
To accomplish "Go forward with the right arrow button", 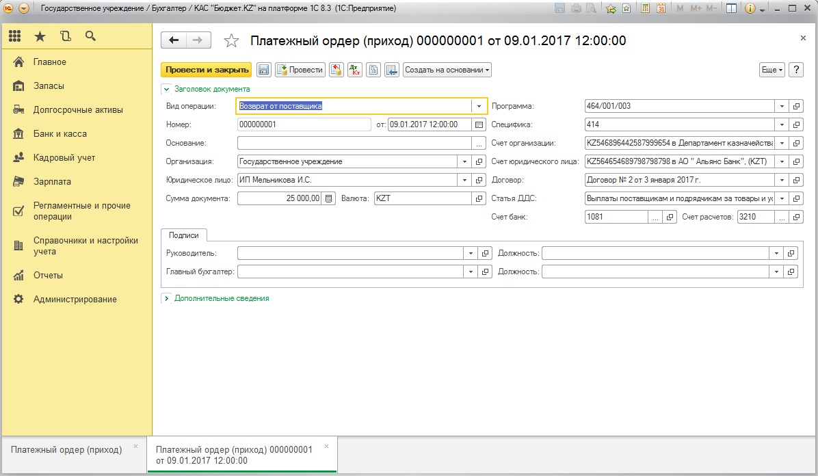I will pyautogui.click(x=198, y=40).
